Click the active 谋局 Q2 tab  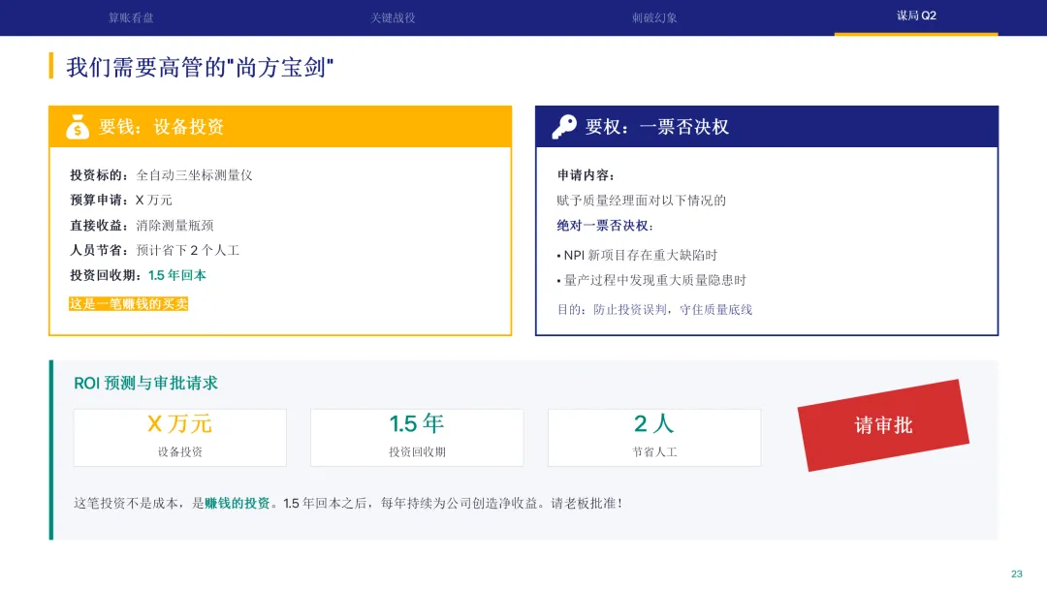[916, 16]
